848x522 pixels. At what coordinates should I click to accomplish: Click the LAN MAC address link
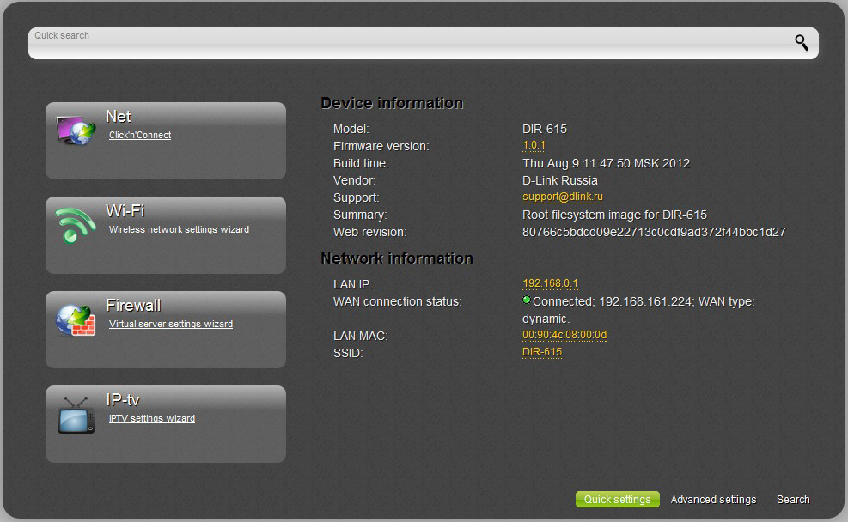[x=564, y=335]
